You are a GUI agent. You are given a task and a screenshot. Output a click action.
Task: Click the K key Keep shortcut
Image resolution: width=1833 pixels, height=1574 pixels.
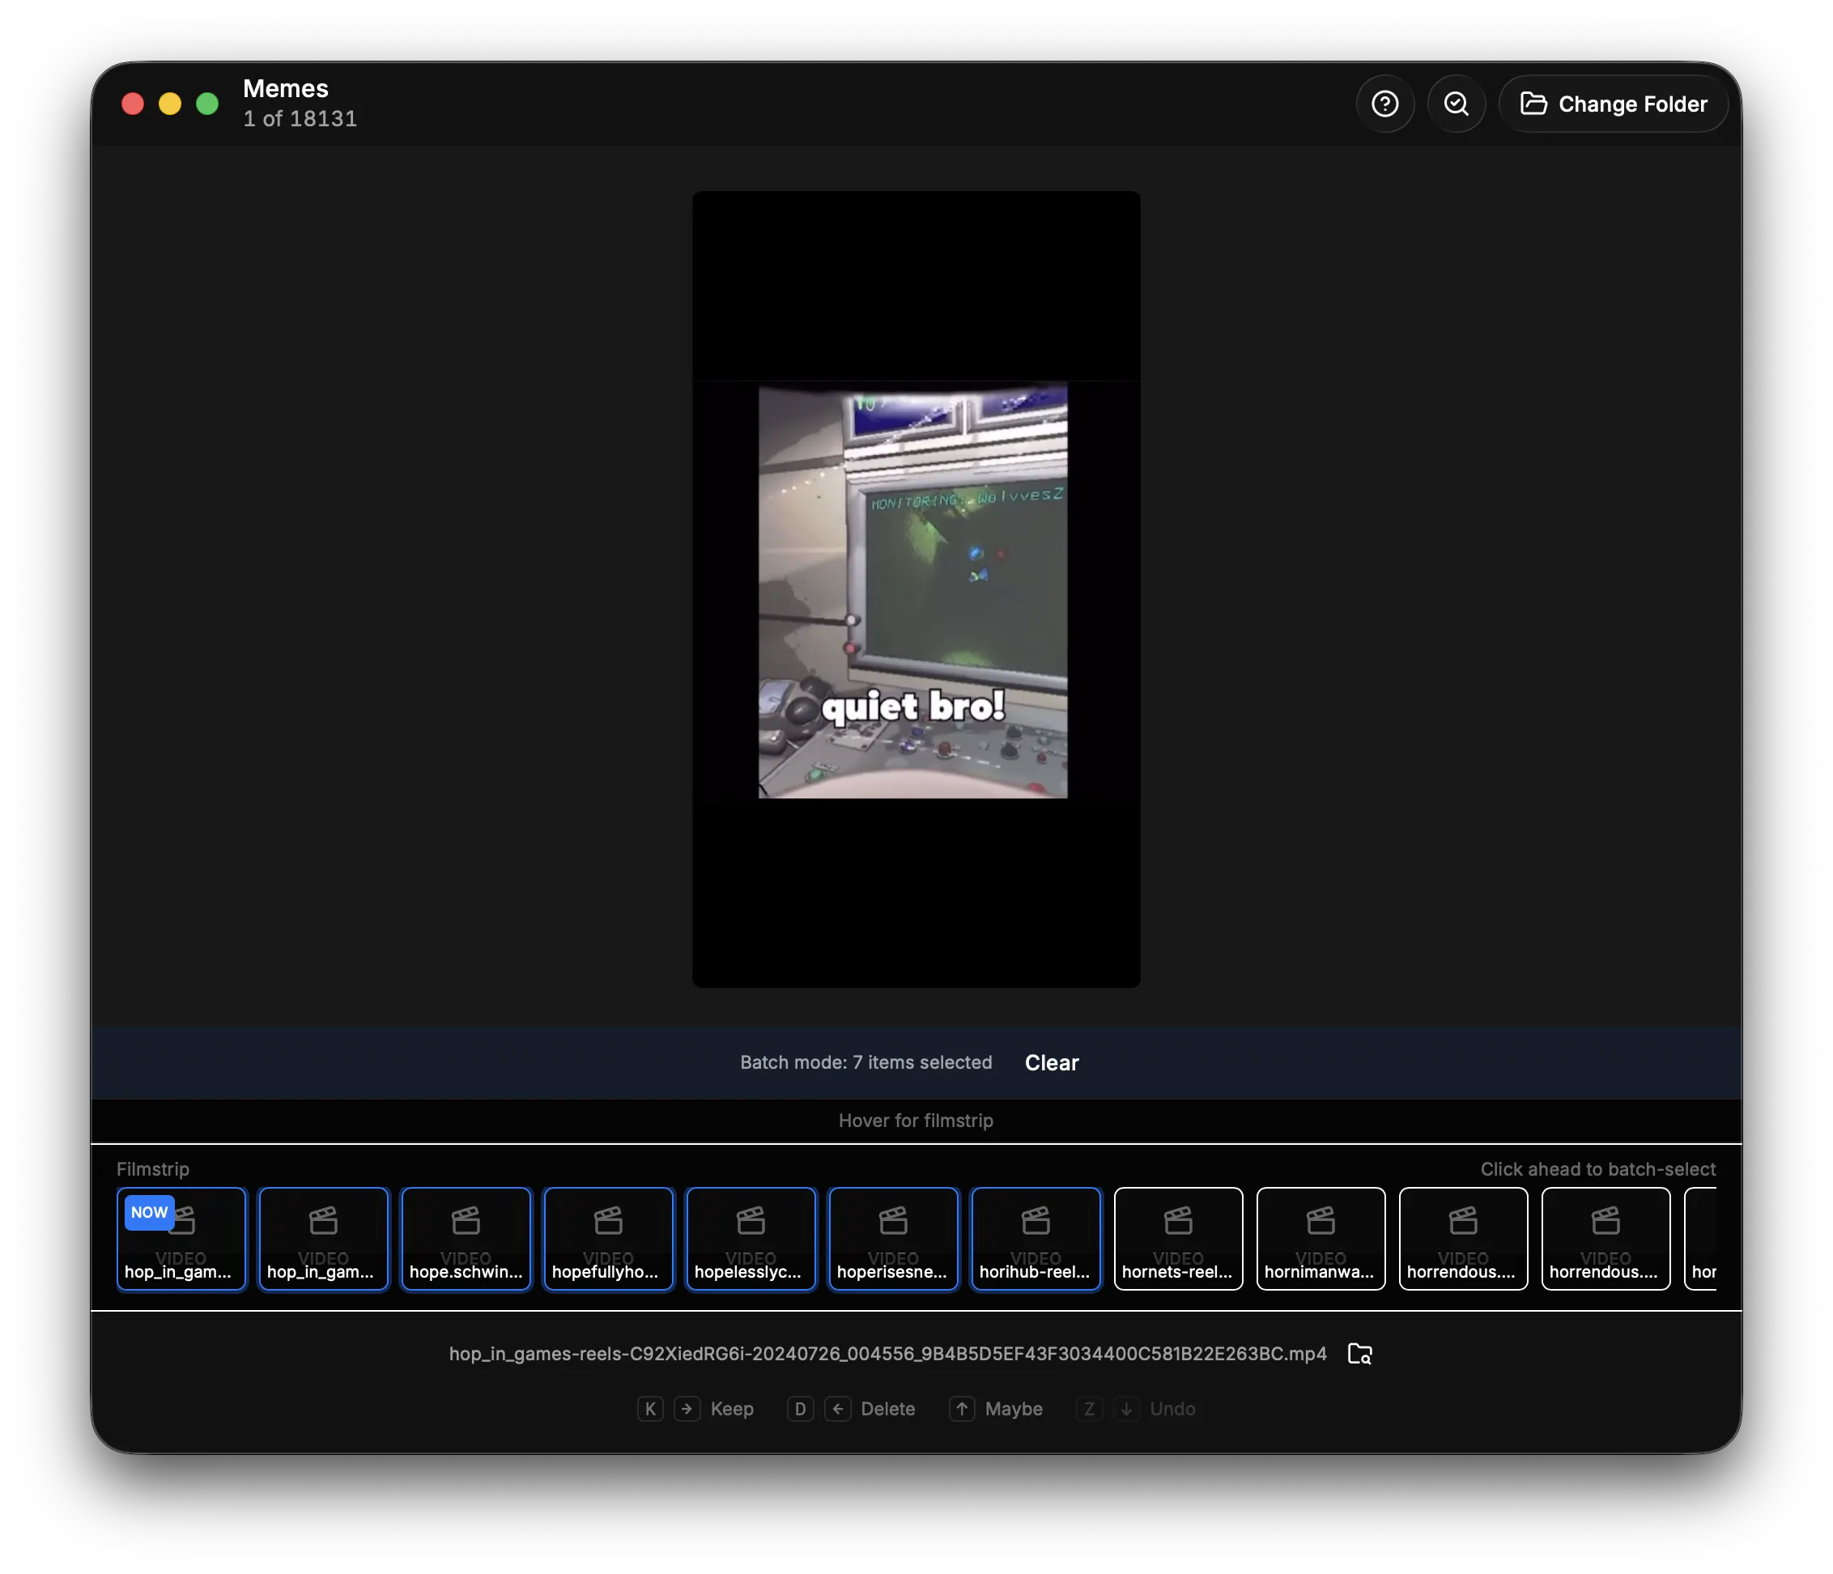click(x=649, y=1408)
